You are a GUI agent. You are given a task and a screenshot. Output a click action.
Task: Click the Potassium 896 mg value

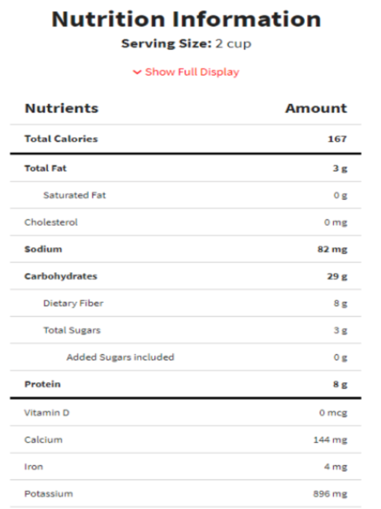point(330,494)
